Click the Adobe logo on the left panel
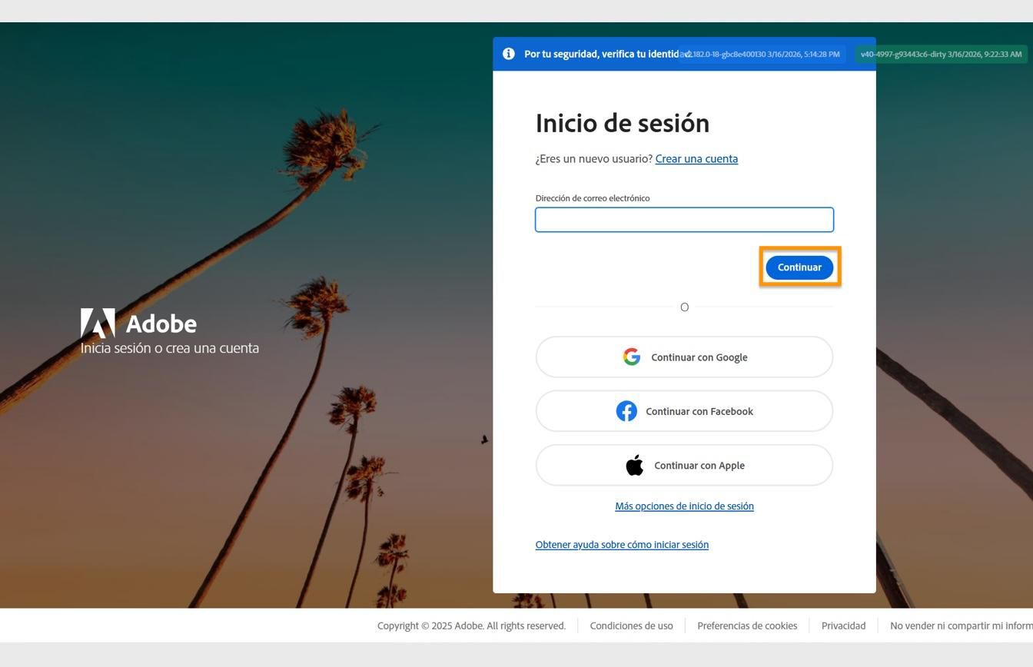Viewport: 1033px width, 667px height. (98, 323)
